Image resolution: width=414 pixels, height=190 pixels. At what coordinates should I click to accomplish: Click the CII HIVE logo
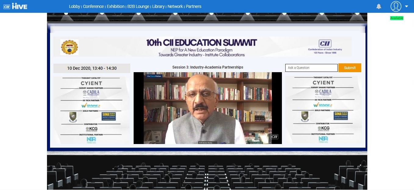[15, 6]
